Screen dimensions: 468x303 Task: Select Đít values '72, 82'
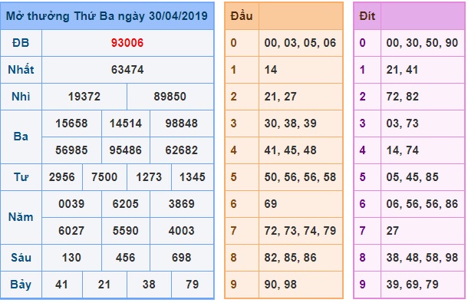click(402, 97)
